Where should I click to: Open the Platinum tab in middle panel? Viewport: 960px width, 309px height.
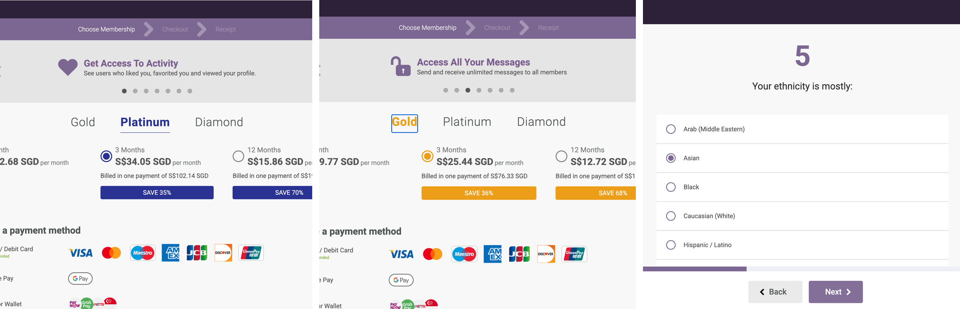point(467,122)
